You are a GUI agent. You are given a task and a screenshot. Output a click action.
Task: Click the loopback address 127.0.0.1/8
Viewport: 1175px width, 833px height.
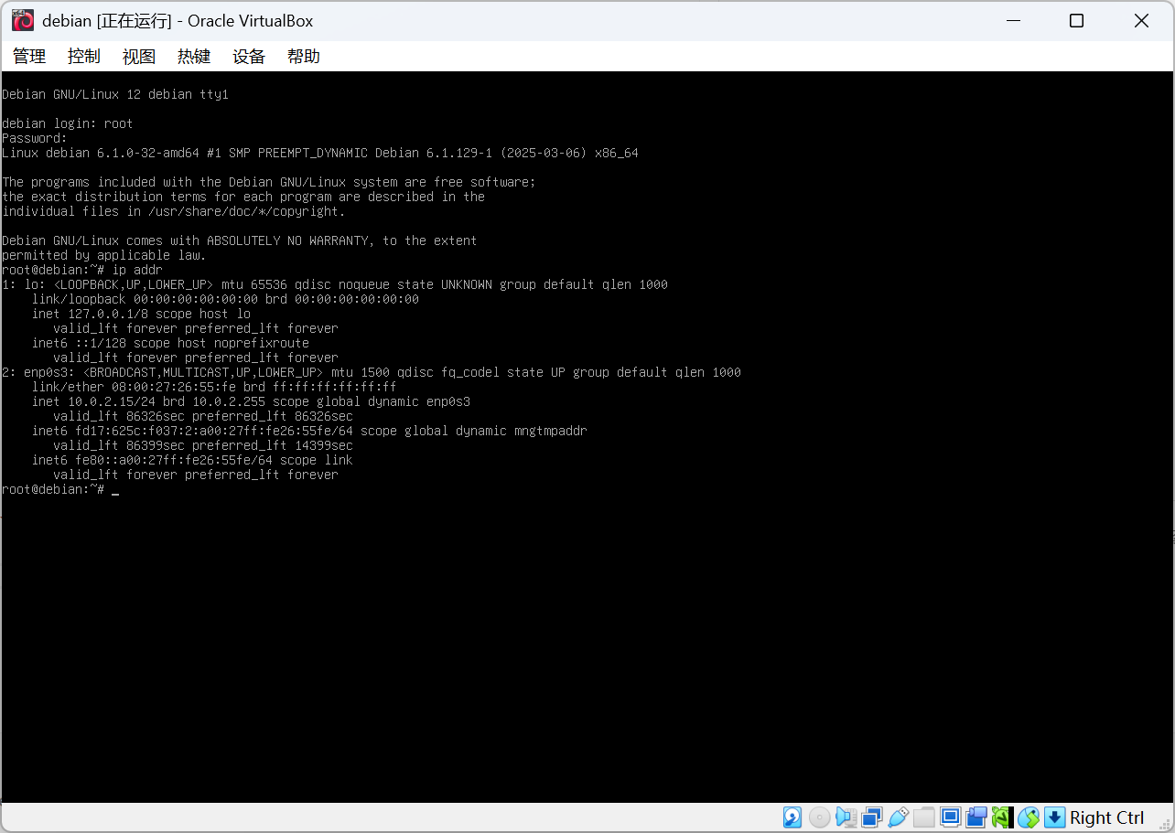pyautogui.click(x=108, y=314)
